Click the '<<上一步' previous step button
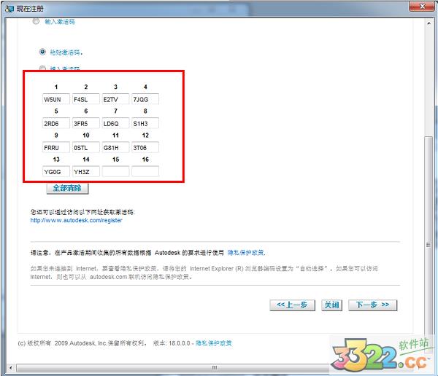Screen dimensions: 438x376 [292, 305]
